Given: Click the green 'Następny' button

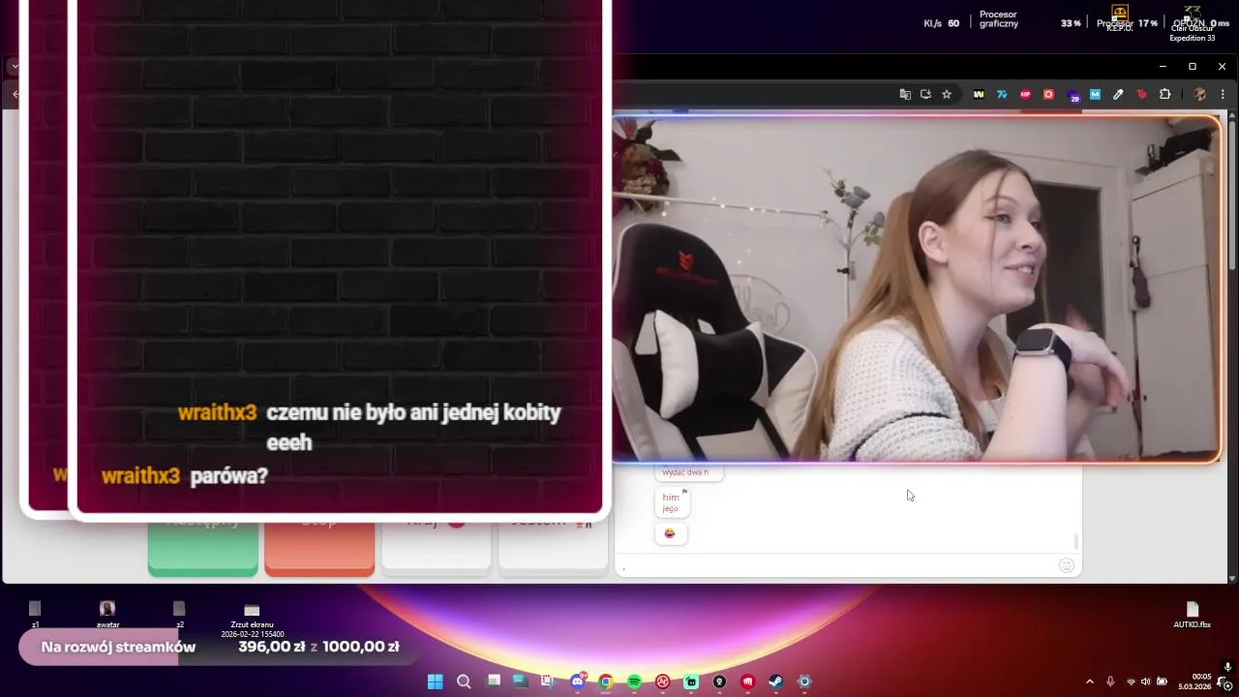Looking at the screenshot, I should coord(203,548).
